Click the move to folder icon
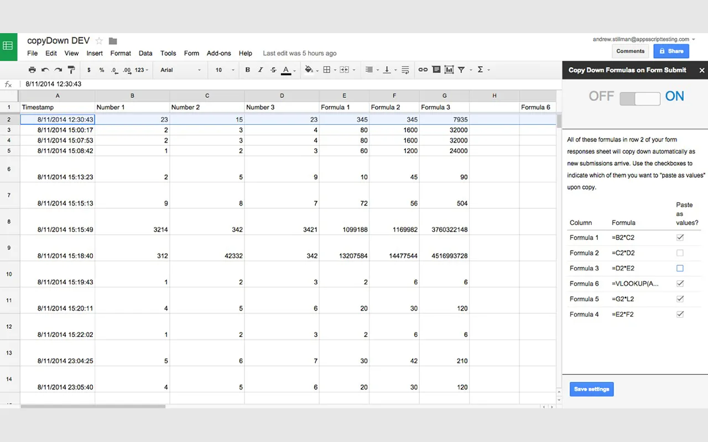 113,41
